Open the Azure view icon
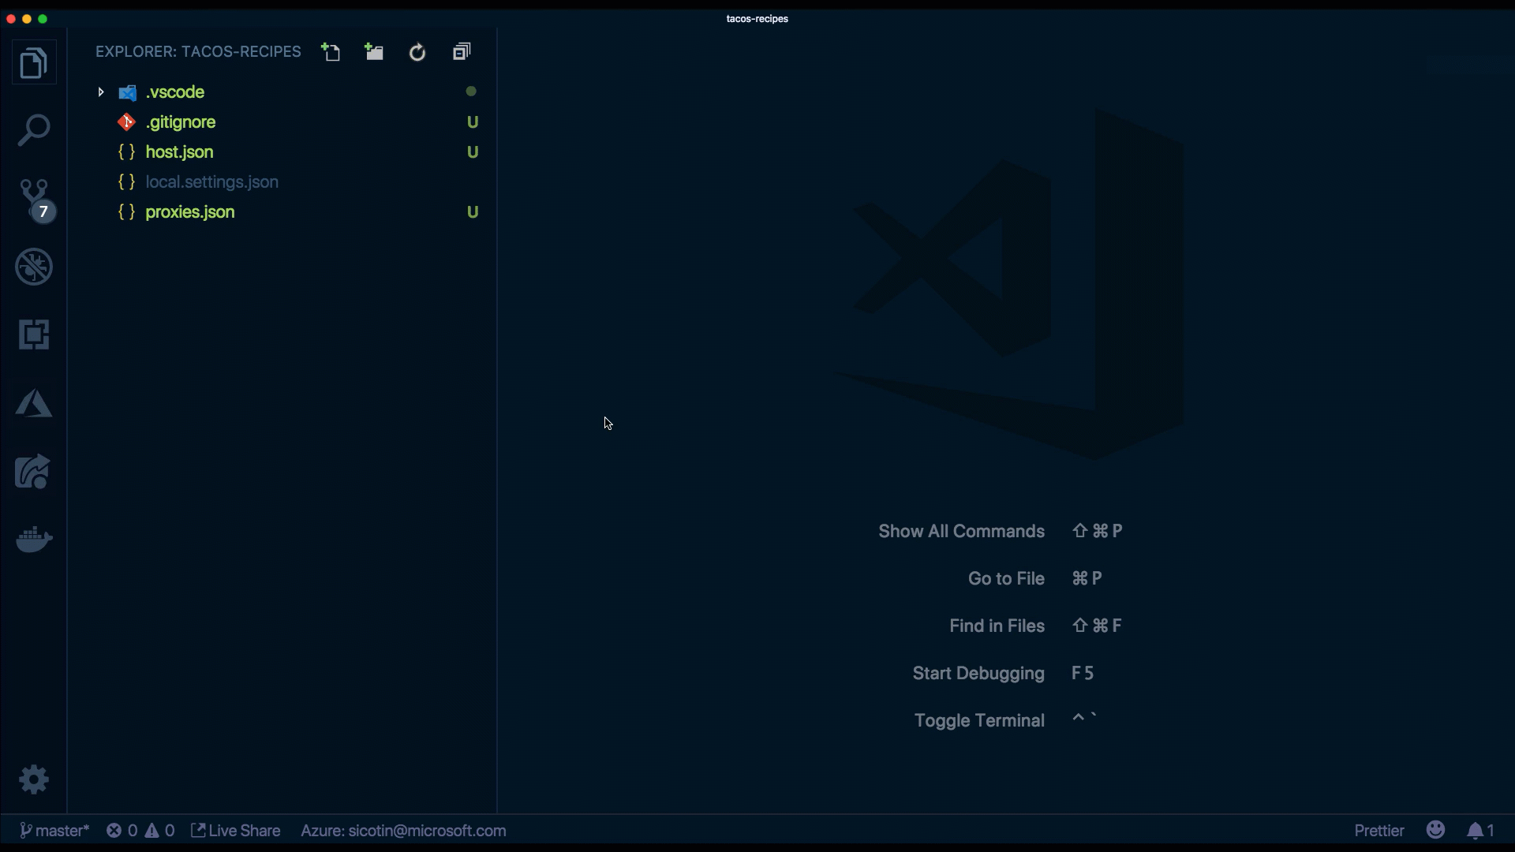Viewport: 1515px width, 852px height. point(33,403)
